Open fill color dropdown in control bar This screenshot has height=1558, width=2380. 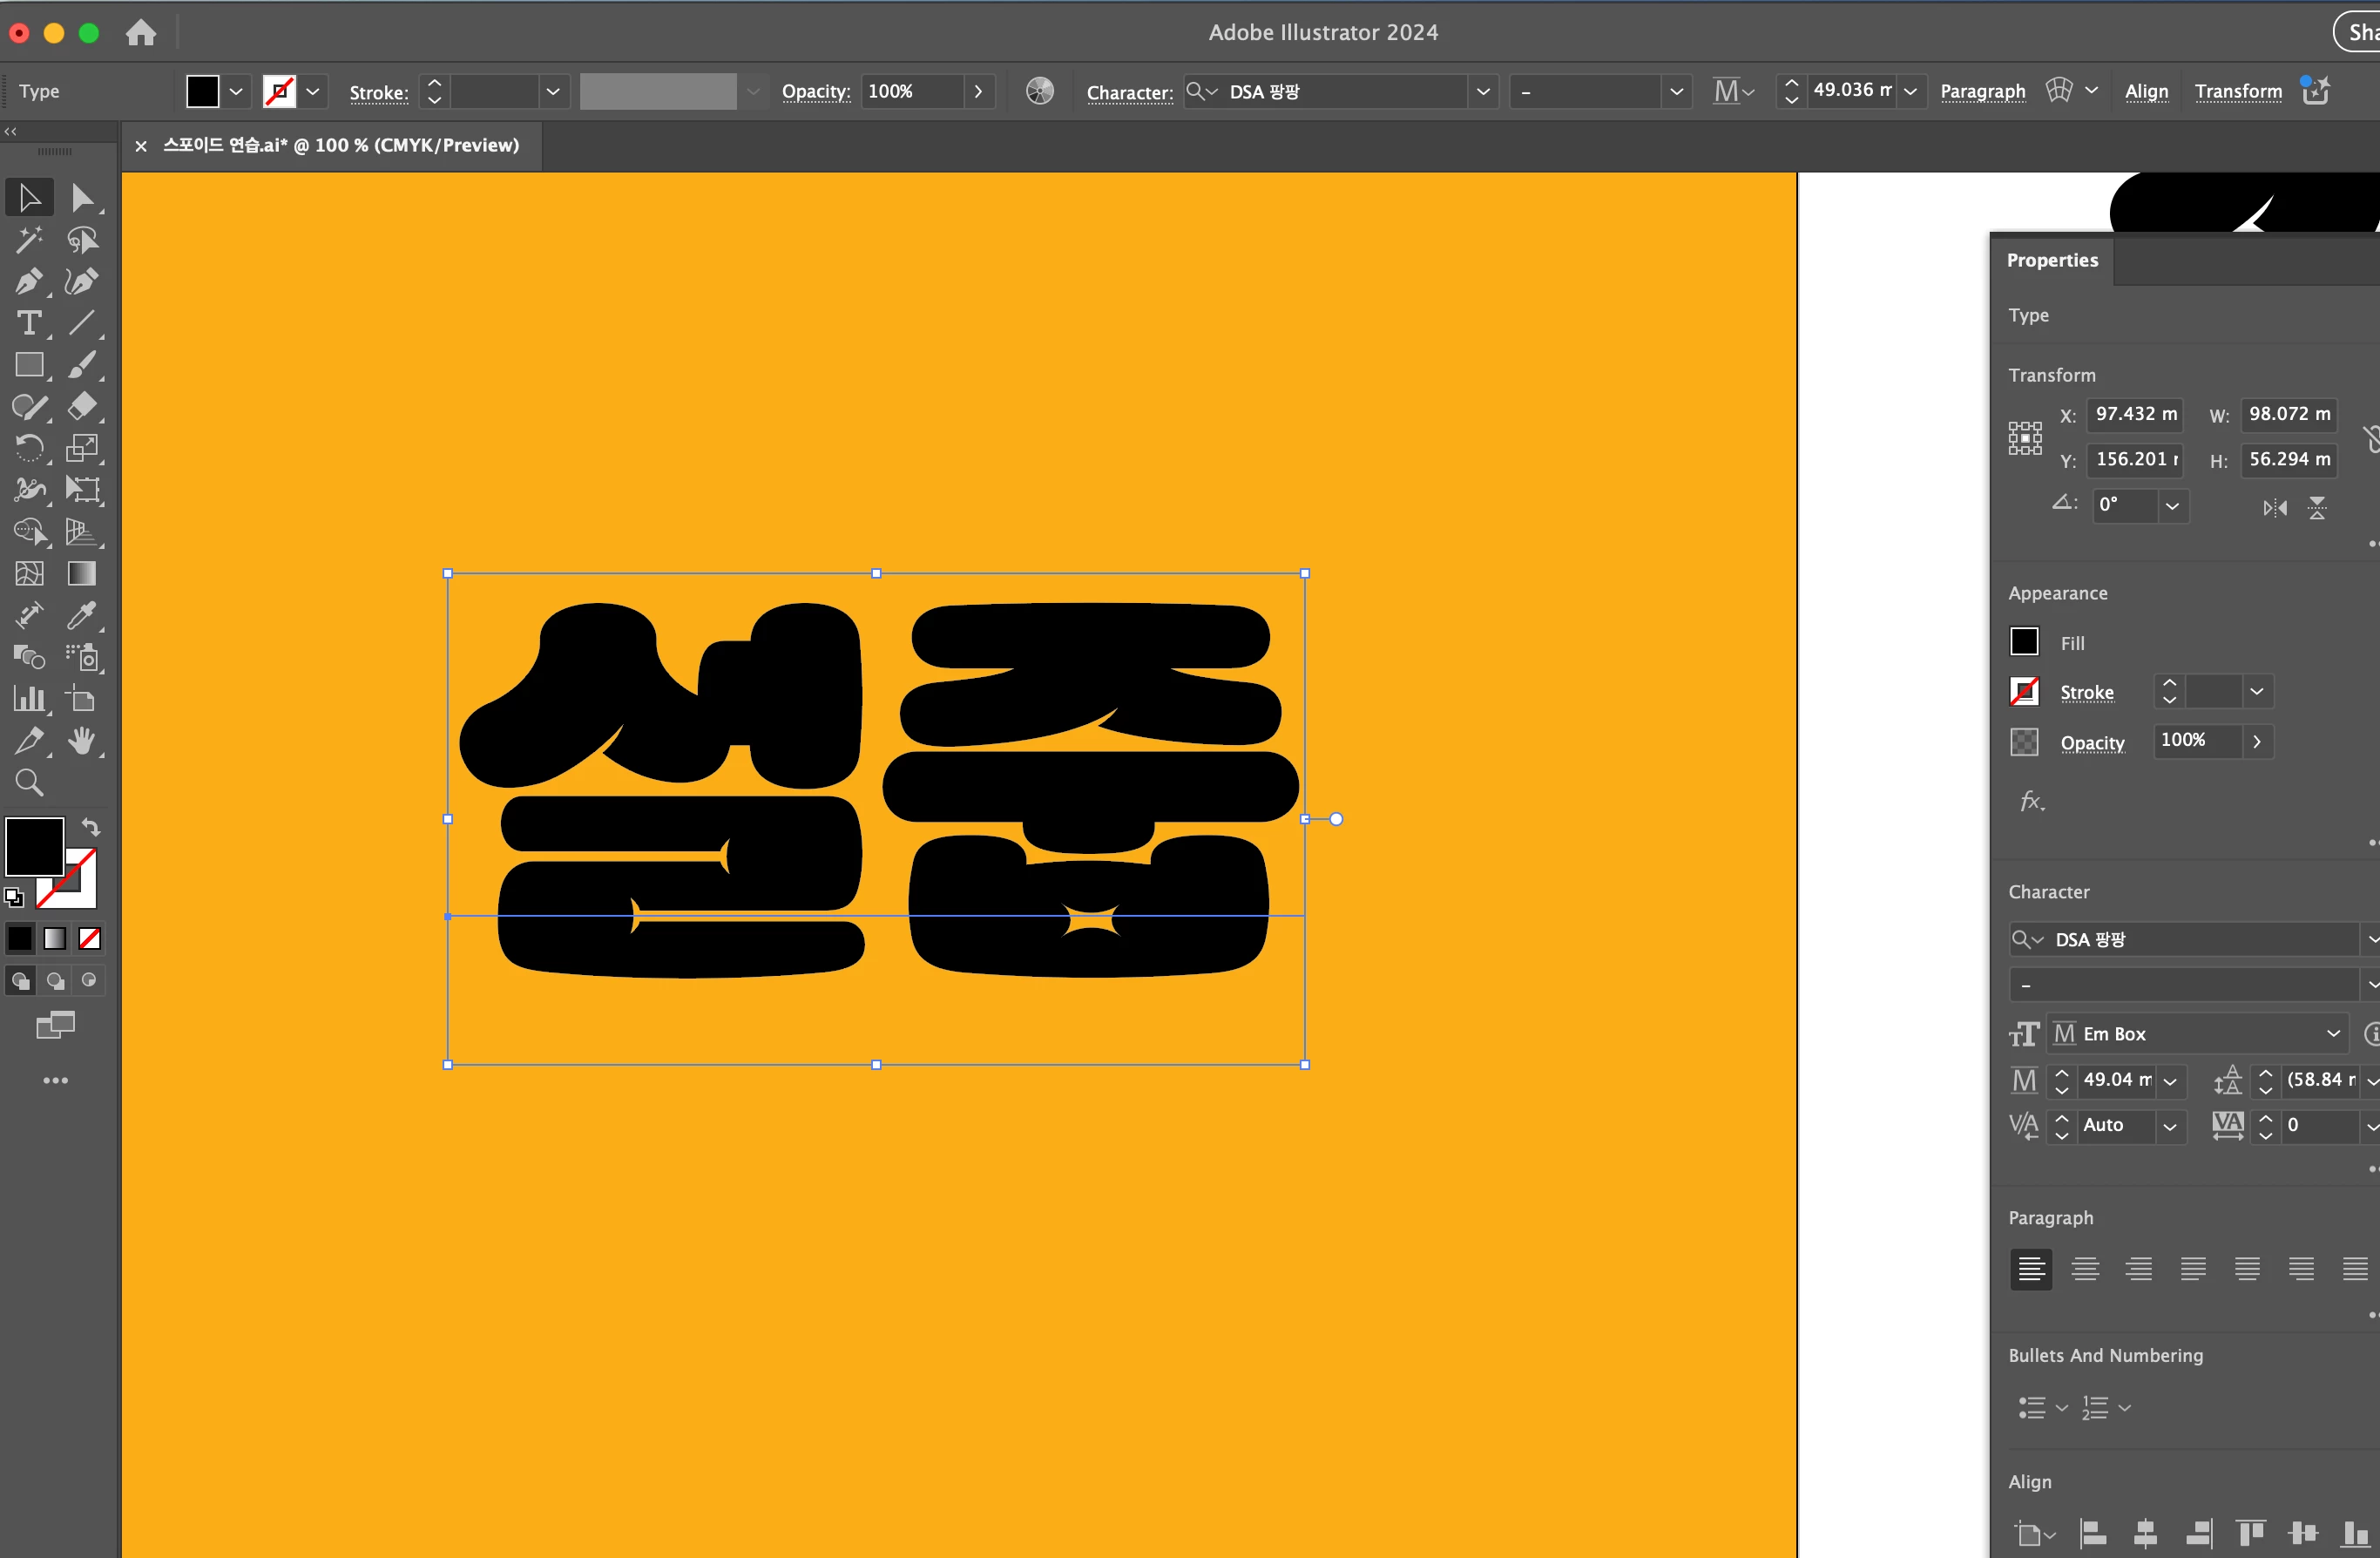point(236,91)
